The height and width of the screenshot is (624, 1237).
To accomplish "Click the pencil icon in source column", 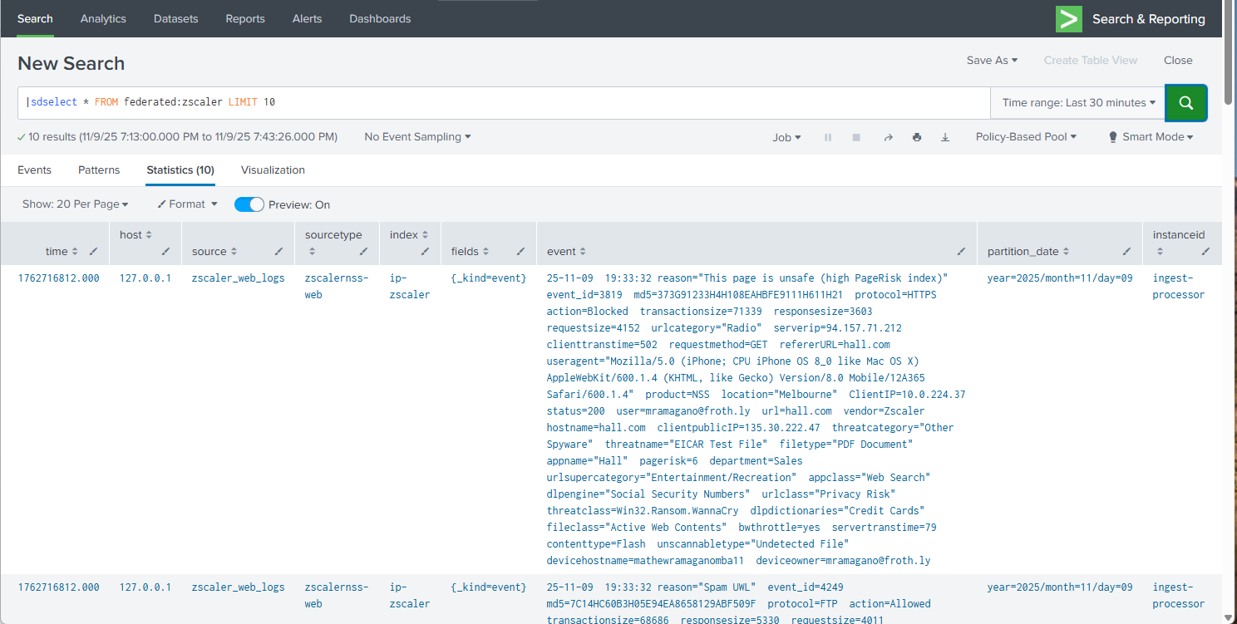I will (278, 252).
